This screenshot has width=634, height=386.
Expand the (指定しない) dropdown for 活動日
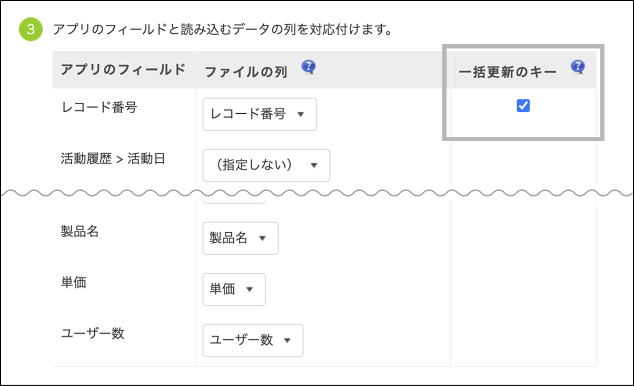coord(266,165)
